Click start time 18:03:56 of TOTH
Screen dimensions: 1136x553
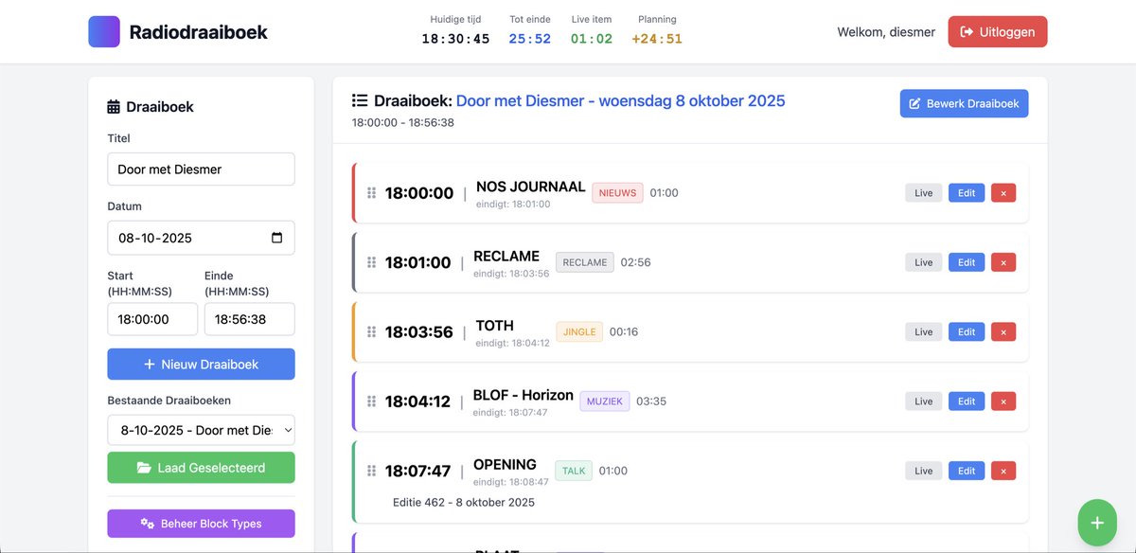click(x=419, y=332)
